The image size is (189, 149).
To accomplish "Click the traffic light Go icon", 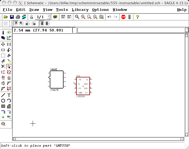I will tap(129, 17).
